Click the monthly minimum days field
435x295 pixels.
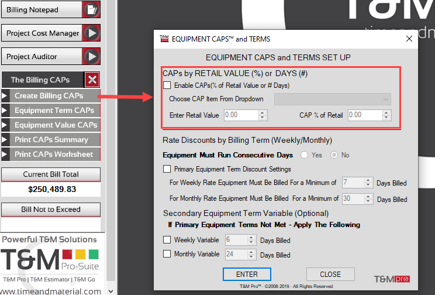pos(353,198)
